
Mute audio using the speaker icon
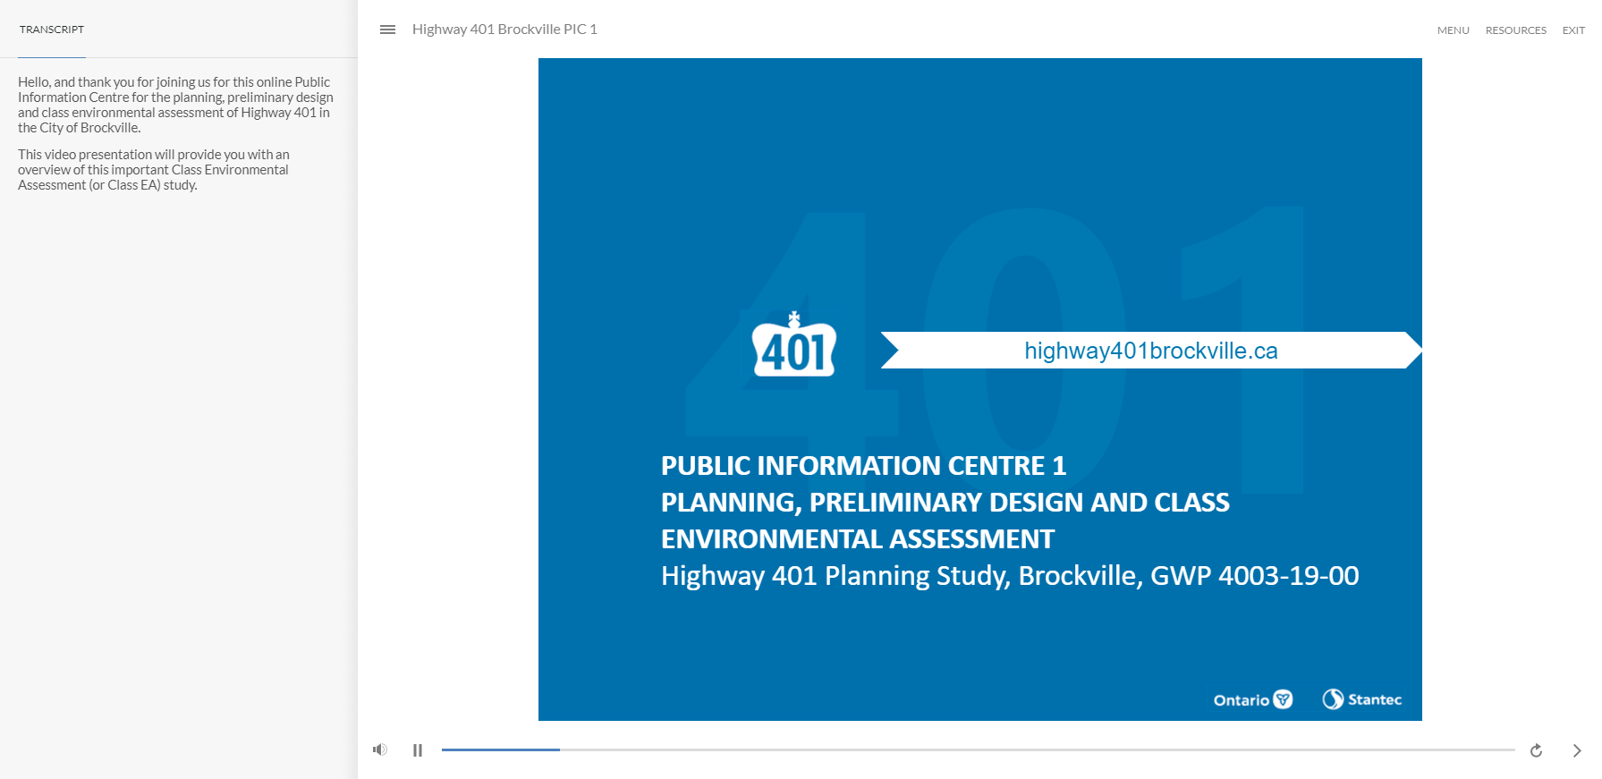(380, 749)
